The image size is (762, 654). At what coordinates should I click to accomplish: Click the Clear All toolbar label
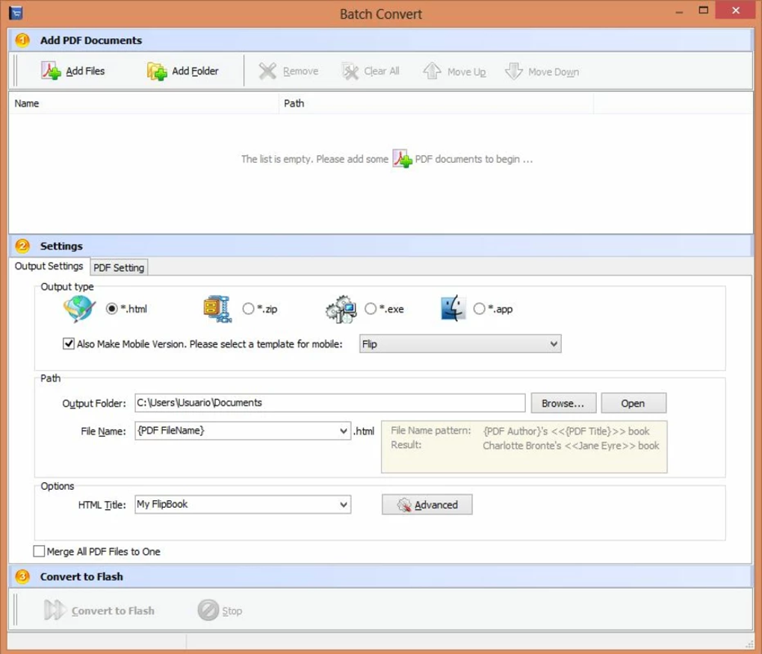382,72
